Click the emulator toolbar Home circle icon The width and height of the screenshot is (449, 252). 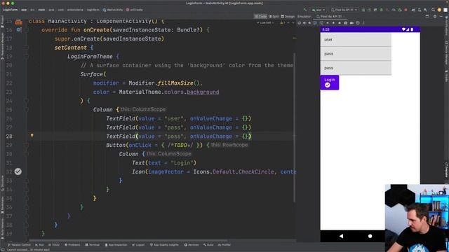(333, 23)
